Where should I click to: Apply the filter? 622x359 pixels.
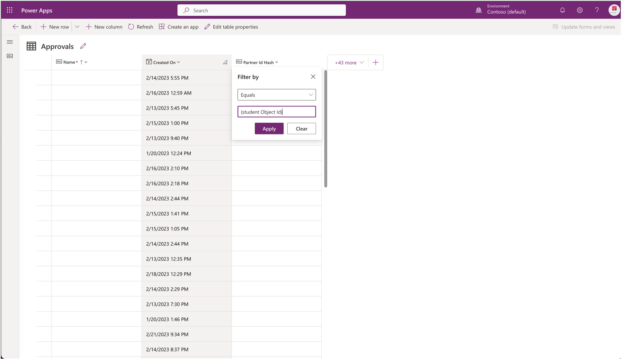[x=269, y=129]
